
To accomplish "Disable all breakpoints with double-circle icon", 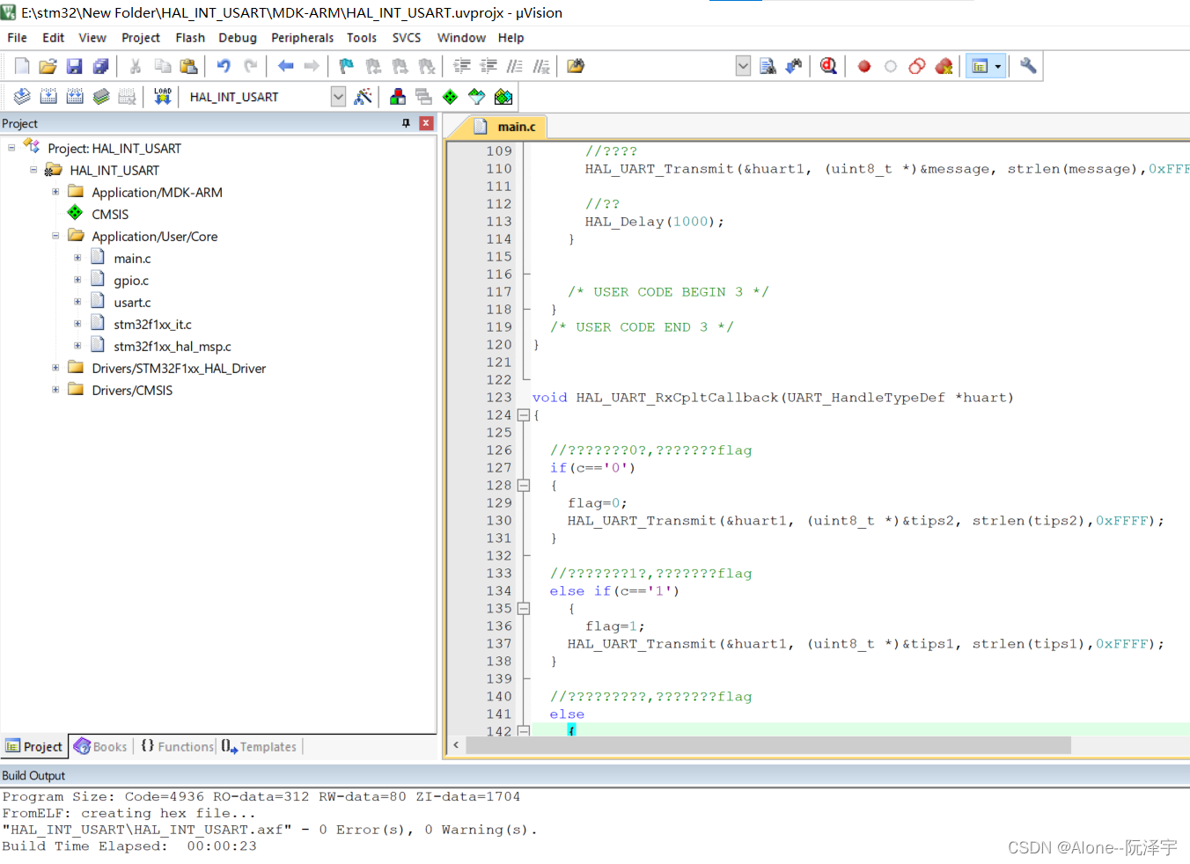I will tap(917, 66).
